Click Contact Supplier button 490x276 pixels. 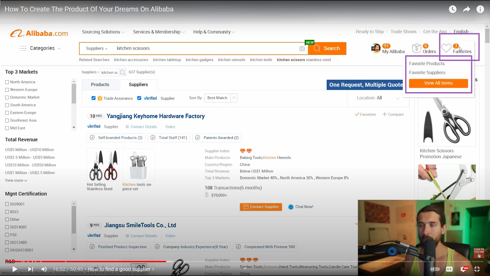pyautogui.click(x=261, y=207)
